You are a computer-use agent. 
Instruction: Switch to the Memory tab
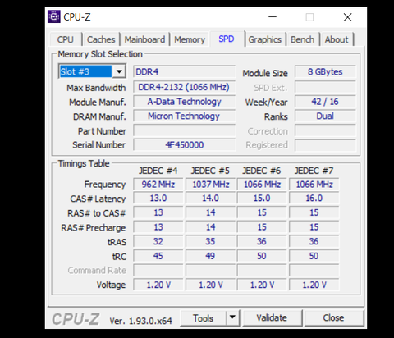(x=190, y=39)
